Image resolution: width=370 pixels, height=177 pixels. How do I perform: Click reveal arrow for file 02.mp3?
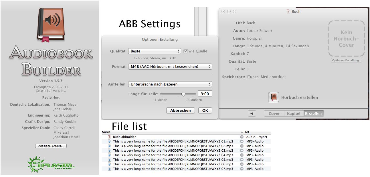click(x=242, y=146)
